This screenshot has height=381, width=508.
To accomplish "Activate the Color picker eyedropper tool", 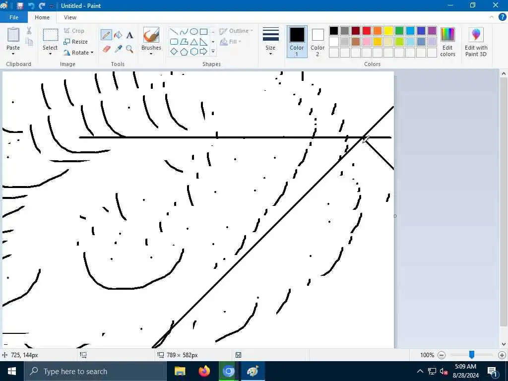I will click(x=118, y=49).
